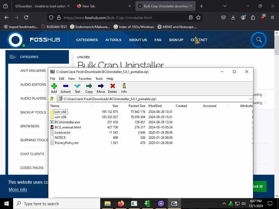Open the File menu in 7-Zip
Image resolution: width=279 pixels, height=209 pixels.
(x=53, y=79)
